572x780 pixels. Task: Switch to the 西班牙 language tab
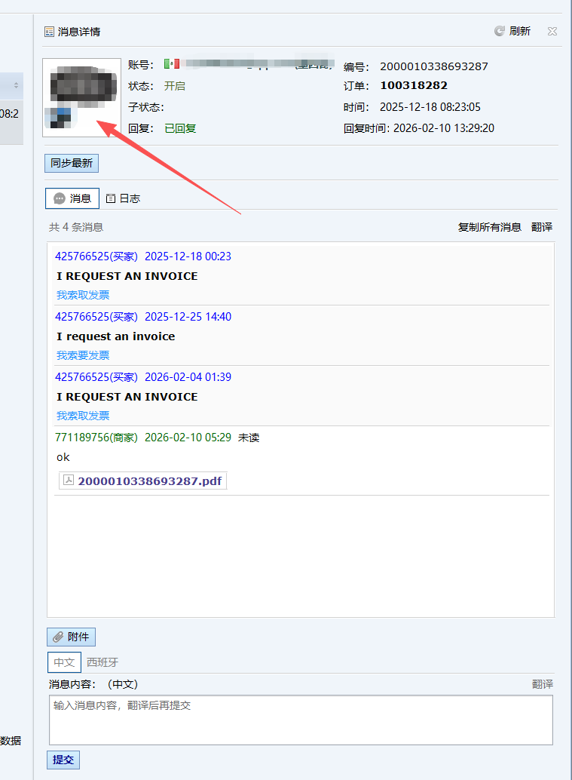(102, 662)
